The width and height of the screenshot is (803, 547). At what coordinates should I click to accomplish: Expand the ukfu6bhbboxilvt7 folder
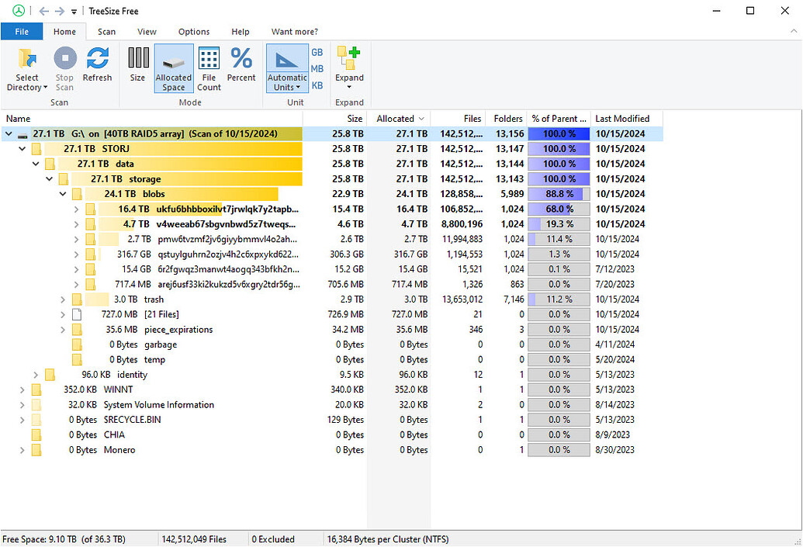click(x=76, y=209)
